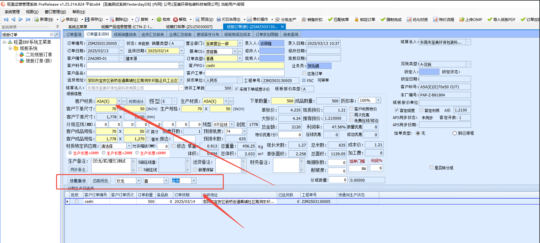Click 匹配核单 checkmark toolbar button
540x243 pixels.
click(x=338, y=19)
